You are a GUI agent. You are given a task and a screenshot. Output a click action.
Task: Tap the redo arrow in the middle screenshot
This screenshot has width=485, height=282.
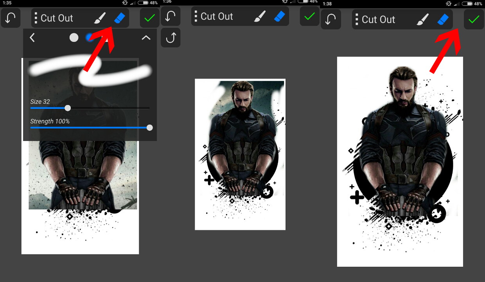171,38
